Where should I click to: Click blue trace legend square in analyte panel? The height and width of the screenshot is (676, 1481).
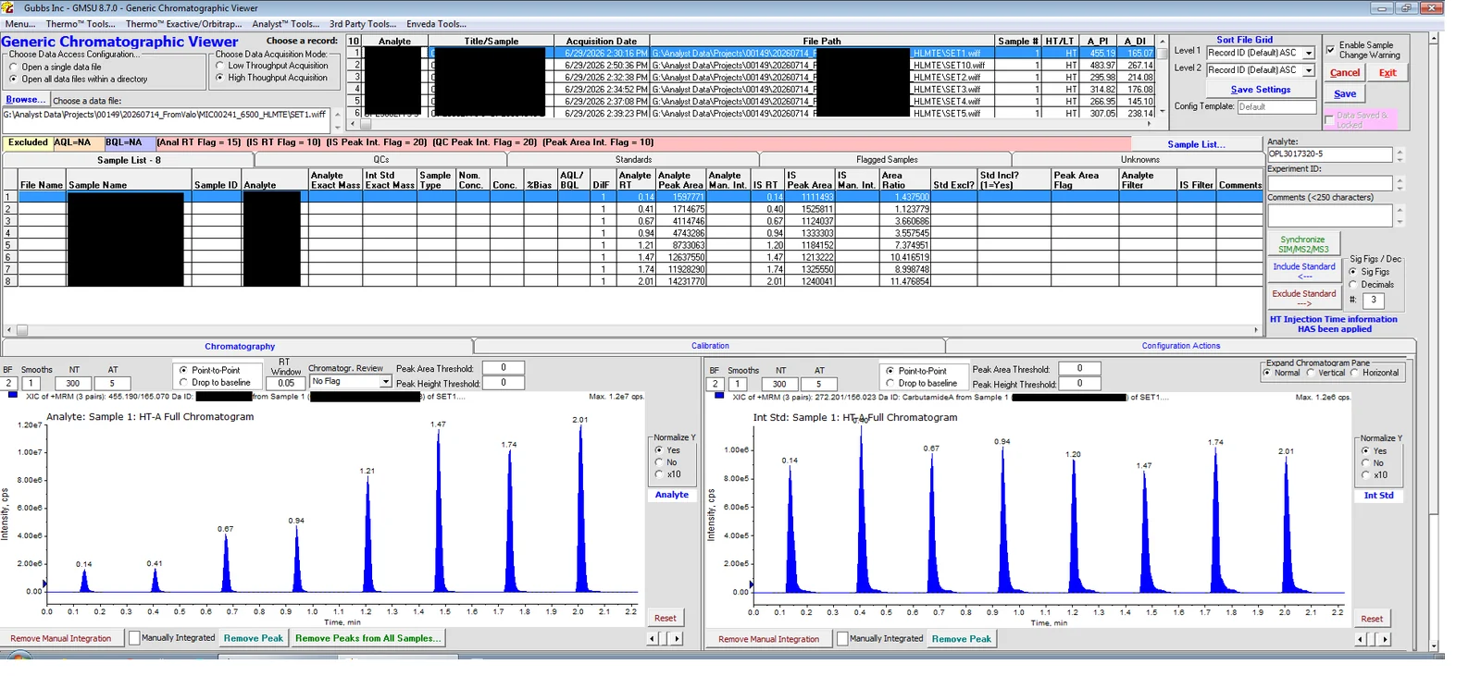pos(12,396)
